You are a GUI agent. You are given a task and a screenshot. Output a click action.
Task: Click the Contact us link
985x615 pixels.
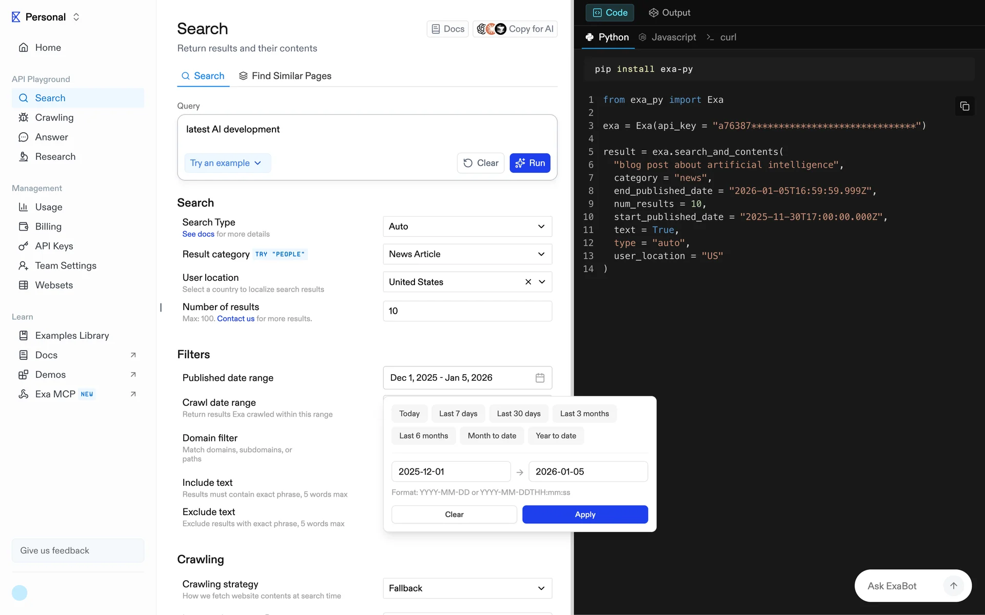tap(235, 319)
